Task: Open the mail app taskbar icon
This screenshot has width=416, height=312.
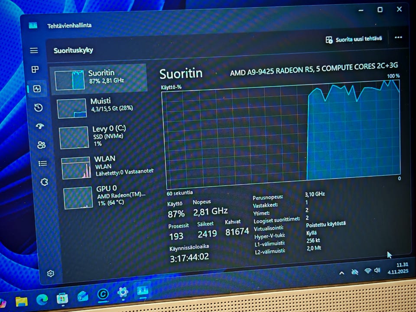Action: click(x=83, y=296)
